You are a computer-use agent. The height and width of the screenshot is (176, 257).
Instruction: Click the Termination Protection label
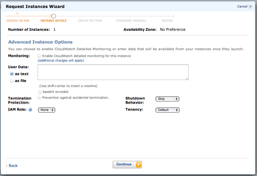pos(20,100)
